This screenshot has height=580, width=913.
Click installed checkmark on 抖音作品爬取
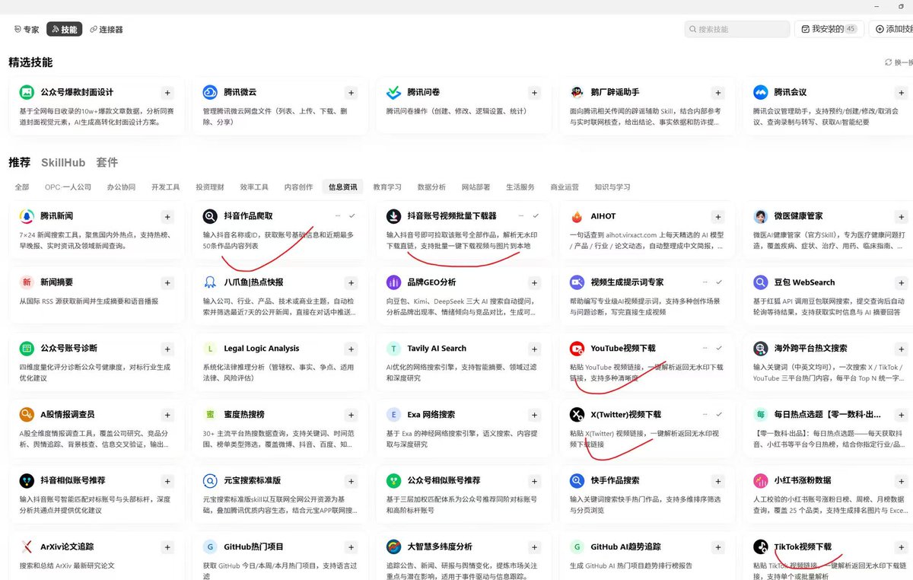[352, 216]
